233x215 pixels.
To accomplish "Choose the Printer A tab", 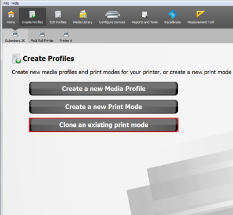I will coord(66,37).
